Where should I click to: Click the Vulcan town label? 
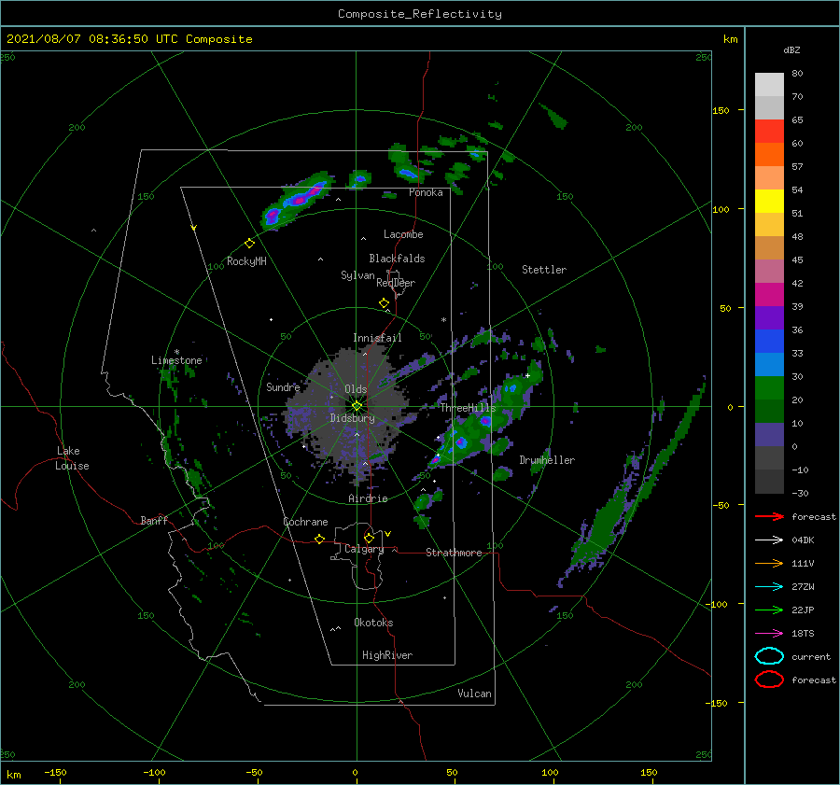pyautogui.click(x=474, y=694)
